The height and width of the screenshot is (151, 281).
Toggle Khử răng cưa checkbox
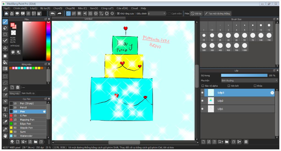coord(118,14)
